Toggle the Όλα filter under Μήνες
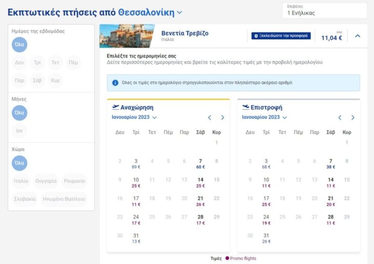This screenshot has height=264, width=374. (x=19, y=113)
